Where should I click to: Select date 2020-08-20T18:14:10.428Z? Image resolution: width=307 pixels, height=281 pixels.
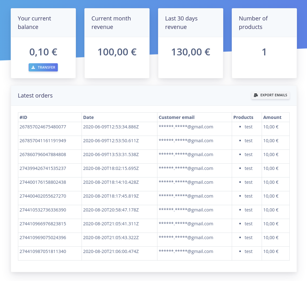111,183
